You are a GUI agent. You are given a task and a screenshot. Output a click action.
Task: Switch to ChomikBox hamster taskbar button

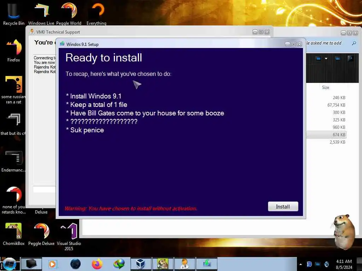pos(163,264)
